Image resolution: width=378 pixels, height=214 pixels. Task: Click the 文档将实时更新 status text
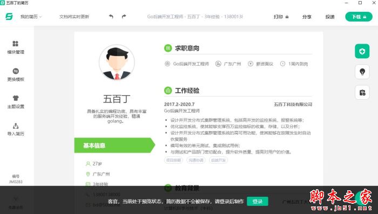(75, 17)
